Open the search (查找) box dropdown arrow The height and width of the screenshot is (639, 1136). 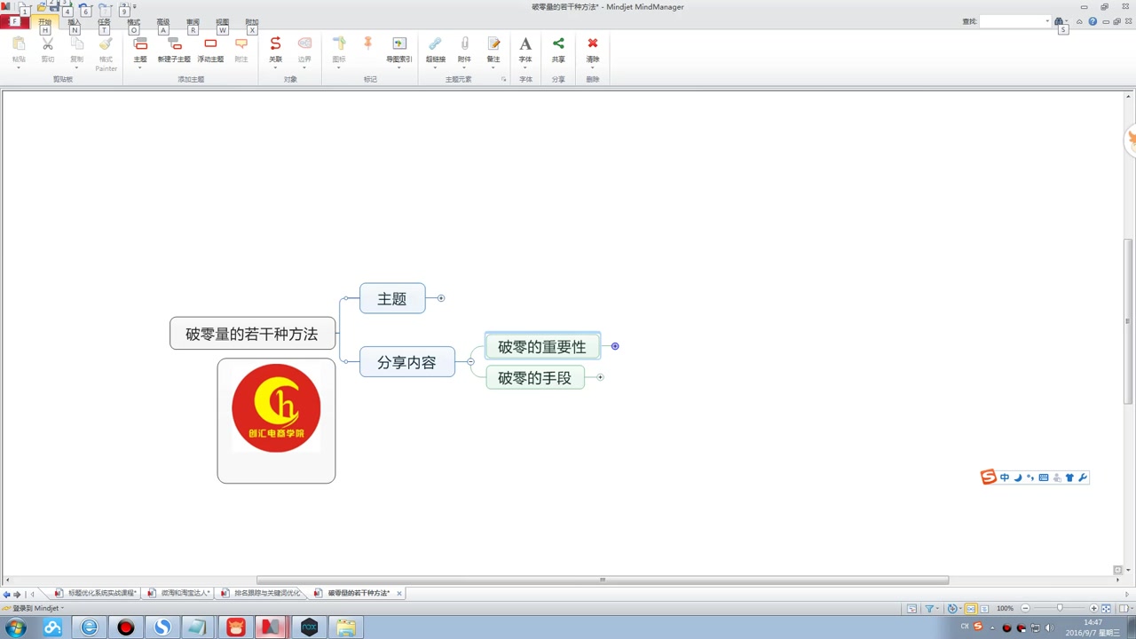[x=1047, y=21]
